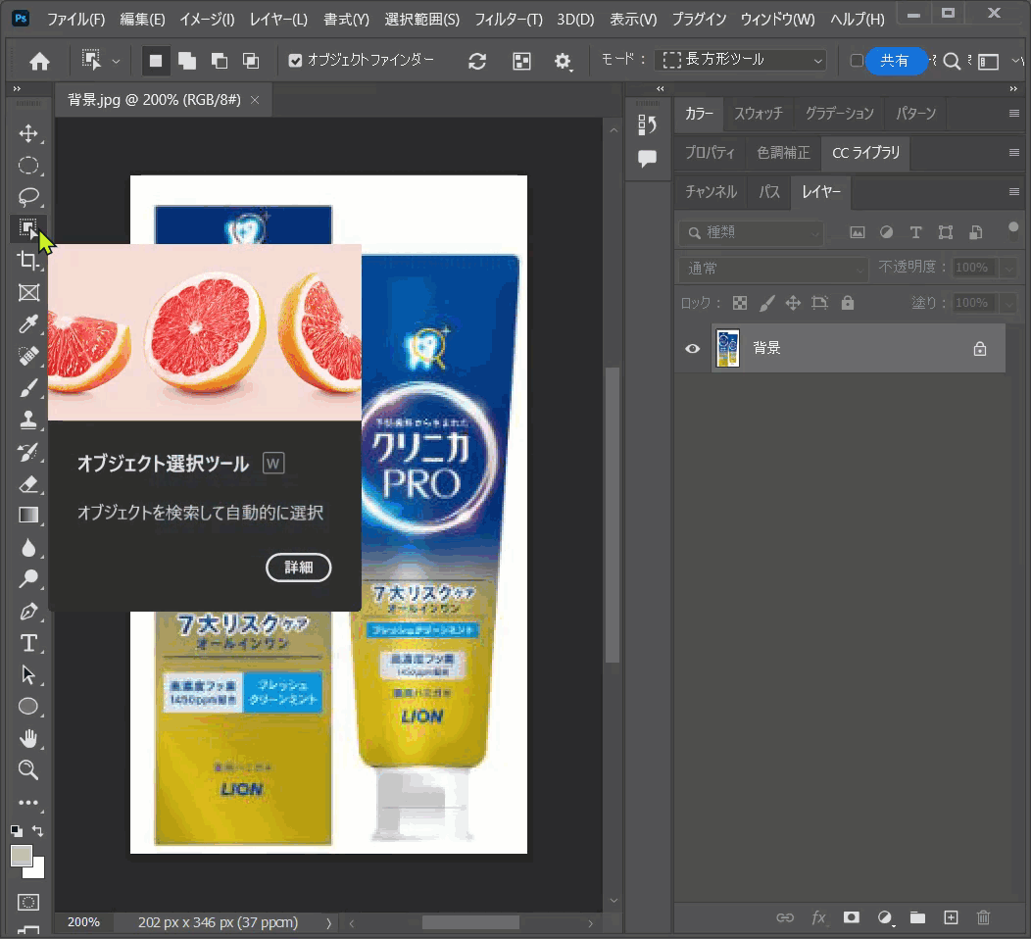Image resolution: width=1031 pixels, height=939 pixels.
Task: Select the Elliptical Marquee tool
Action: pyautogui.click(x=28, y=166)
